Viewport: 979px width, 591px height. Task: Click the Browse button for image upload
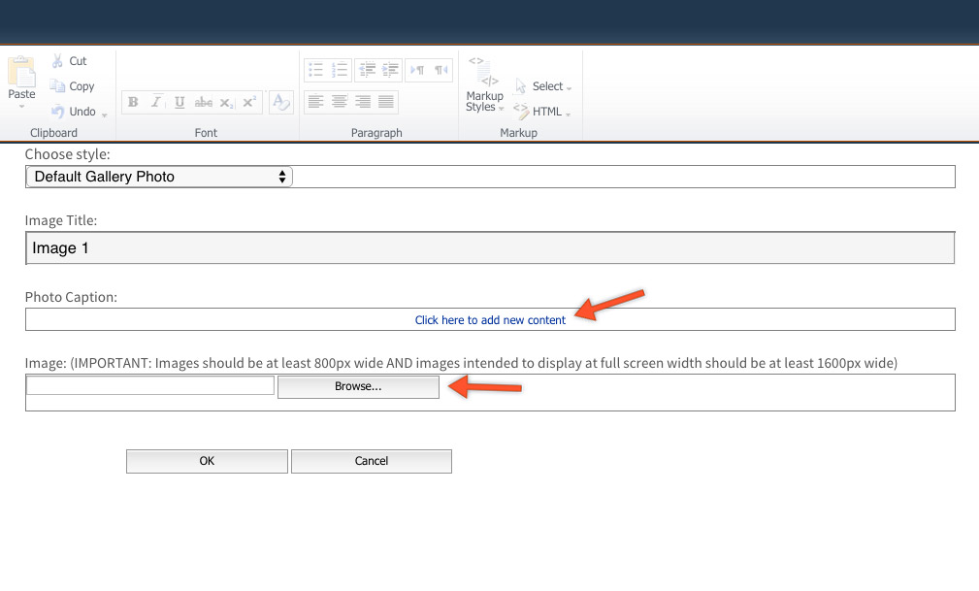(357, 386)
